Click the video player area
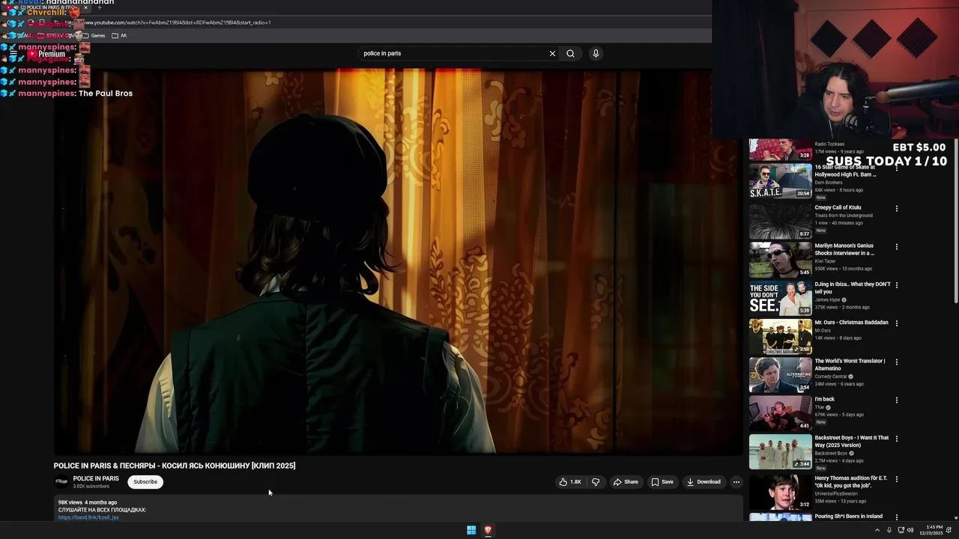This screenshot has width=959, height=539. click(398, 261)
